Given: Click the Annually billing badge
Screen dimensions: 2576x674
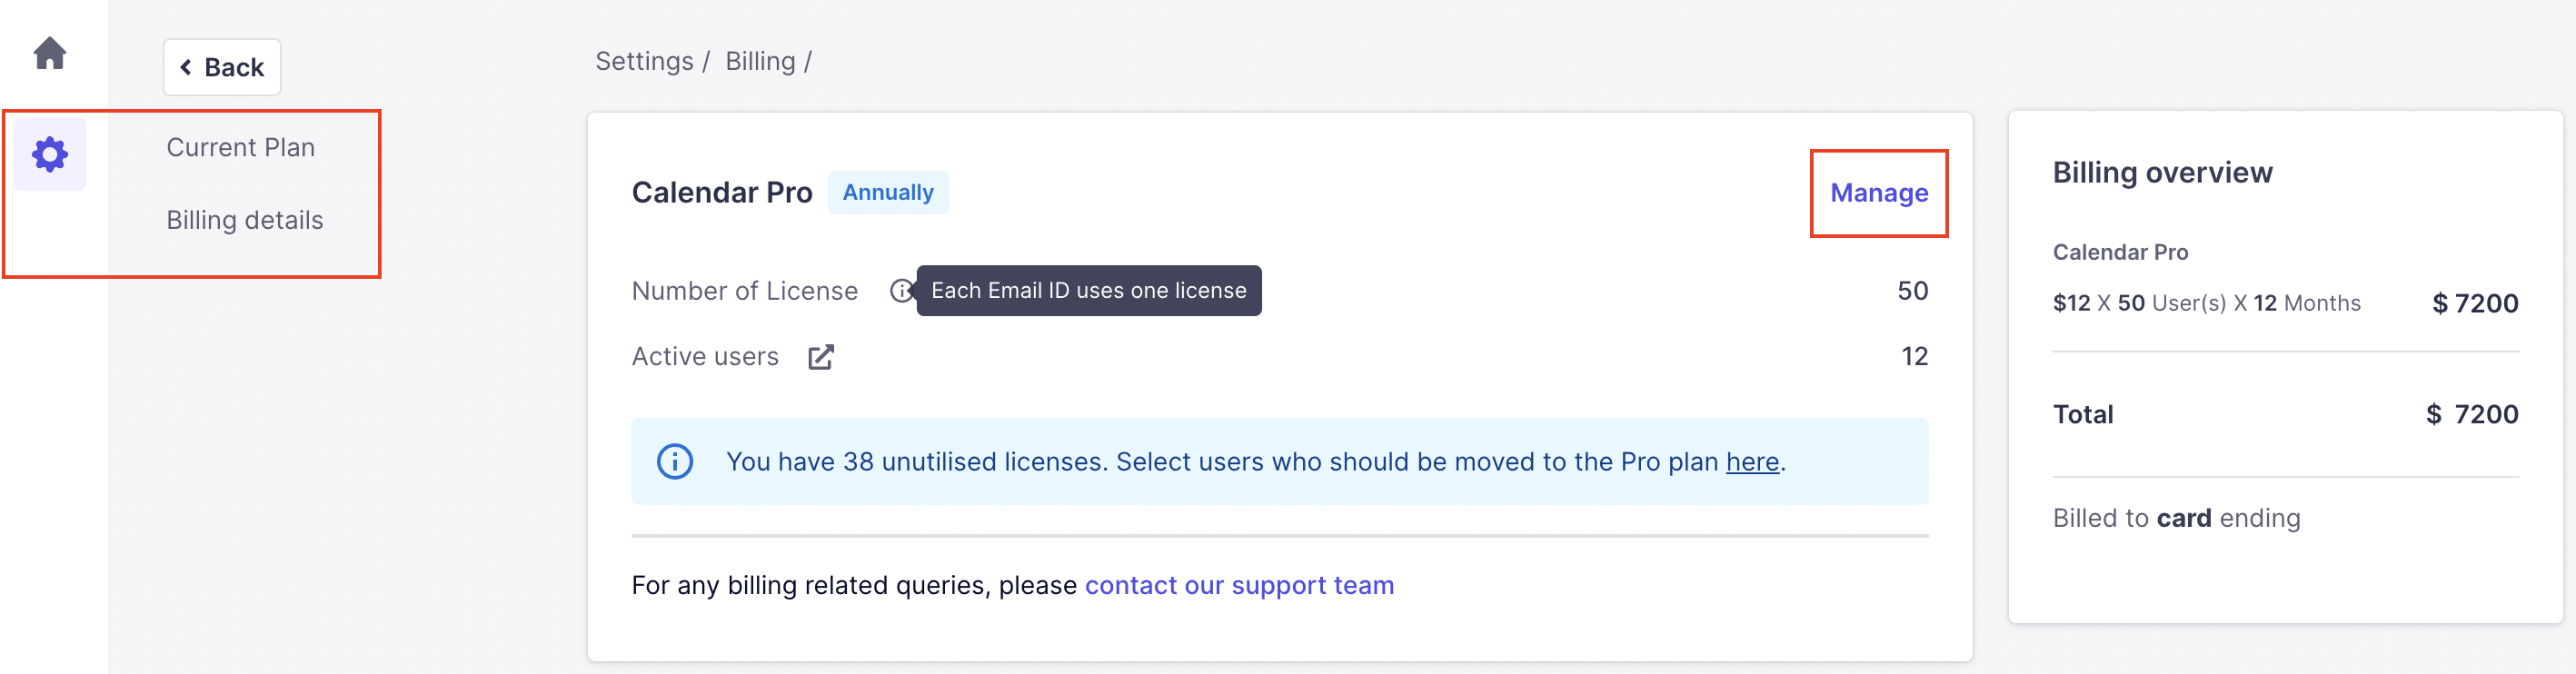Looking at the screenshot, I should point(887,193).
